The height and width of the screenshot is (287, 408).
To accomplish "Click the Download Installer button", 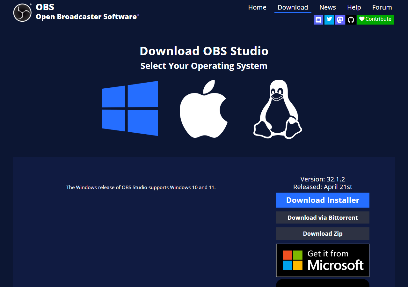I will coord(323,200).
